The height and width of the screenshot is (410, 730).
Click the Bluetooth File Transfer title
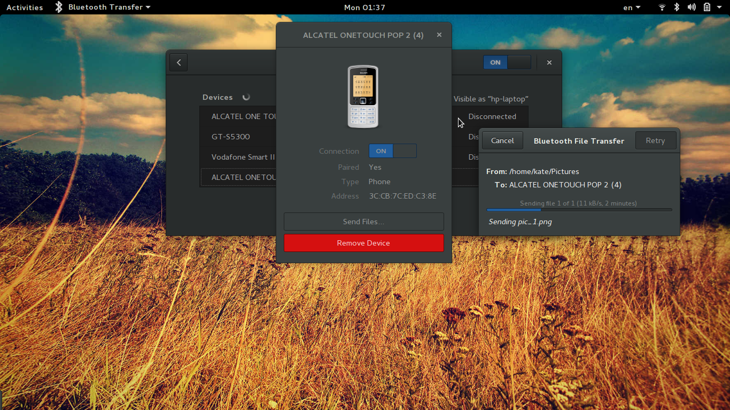[x=579, y=141]
